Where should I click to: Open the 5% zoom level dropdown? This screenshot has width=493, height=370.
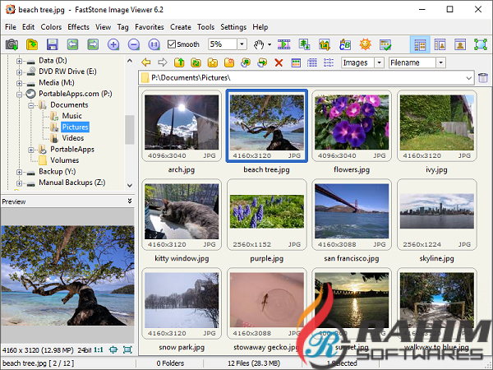click(242, 44)
